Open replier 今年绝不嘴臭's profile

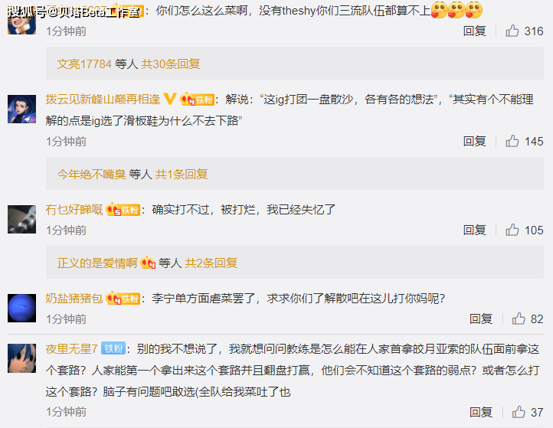click(x=92, y=174)
